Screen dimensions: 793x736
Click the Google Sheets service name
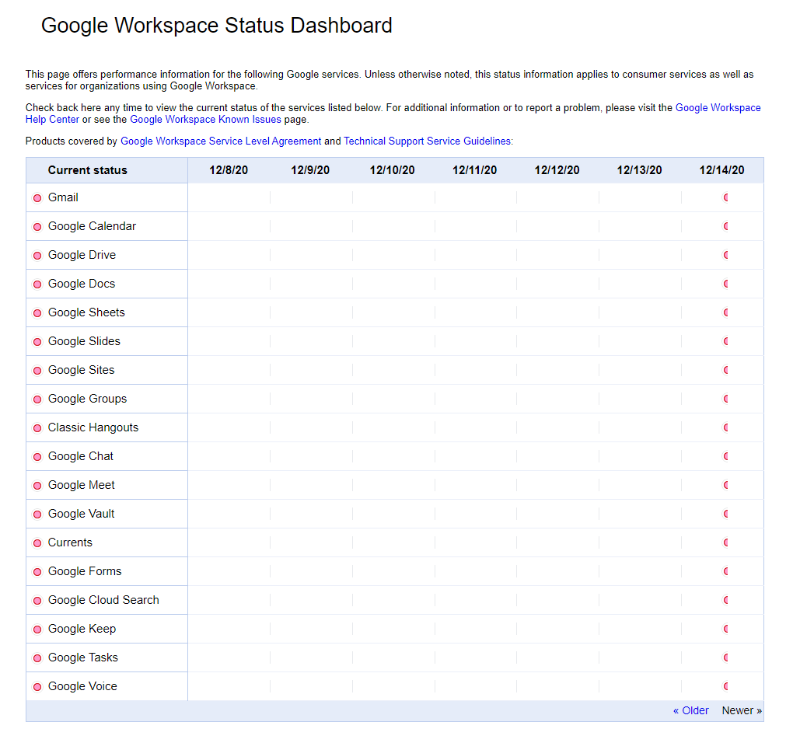click(86, 313)
